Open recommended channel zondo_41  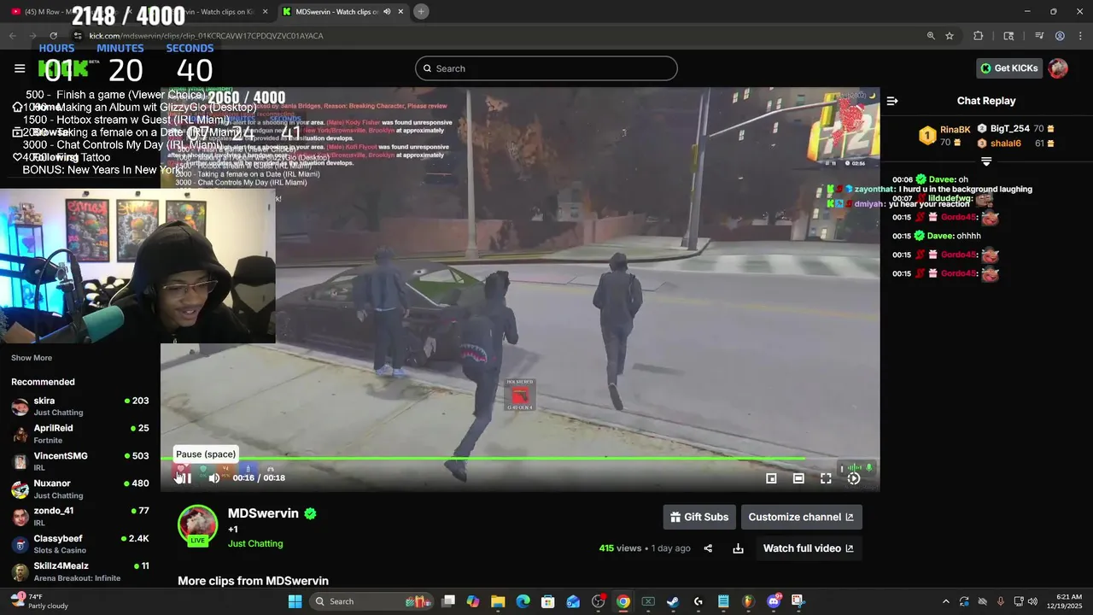tap(80, 517)
